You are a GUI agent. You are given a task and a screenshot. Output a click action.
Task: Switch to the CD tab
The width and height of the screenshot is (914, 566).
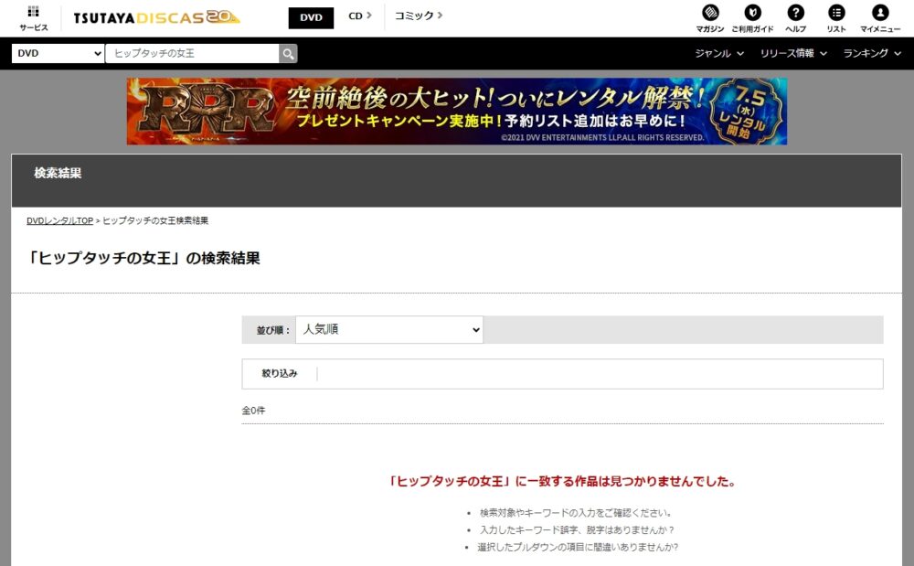point(356,16)
